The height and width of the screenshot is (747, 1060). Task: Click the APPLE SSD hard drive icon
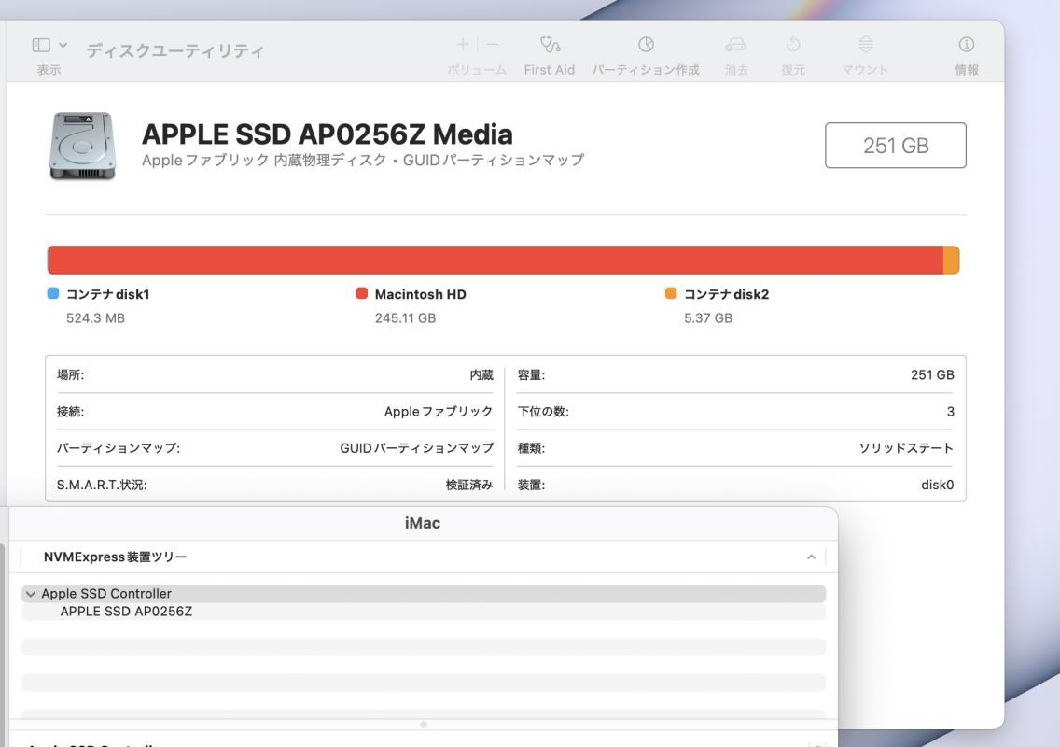82,146
